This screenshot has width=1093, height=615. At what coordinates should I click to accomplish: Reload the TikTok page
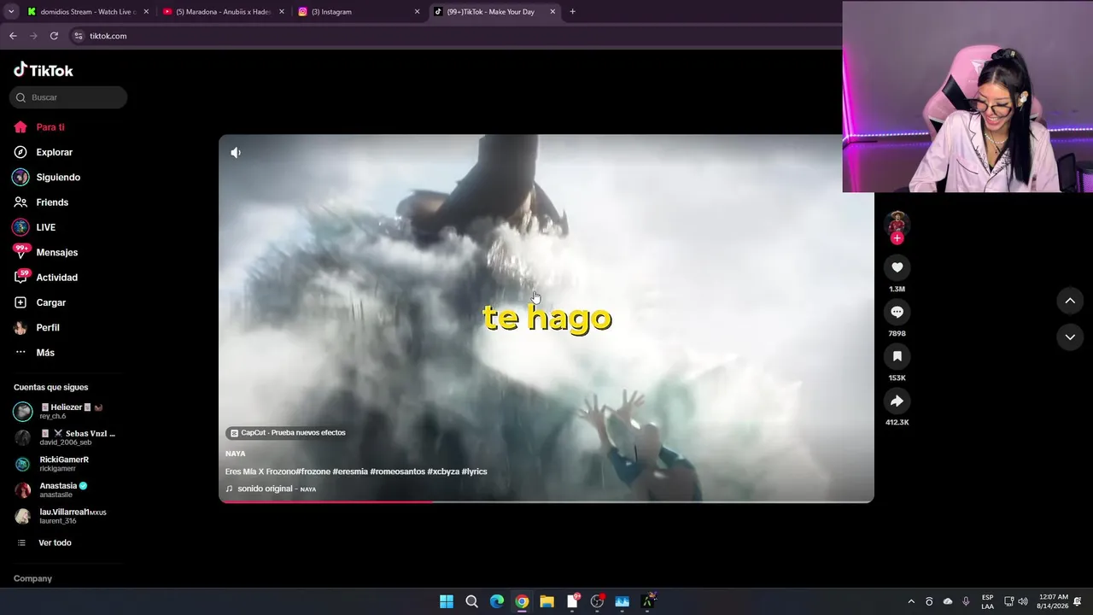(54, 36)
